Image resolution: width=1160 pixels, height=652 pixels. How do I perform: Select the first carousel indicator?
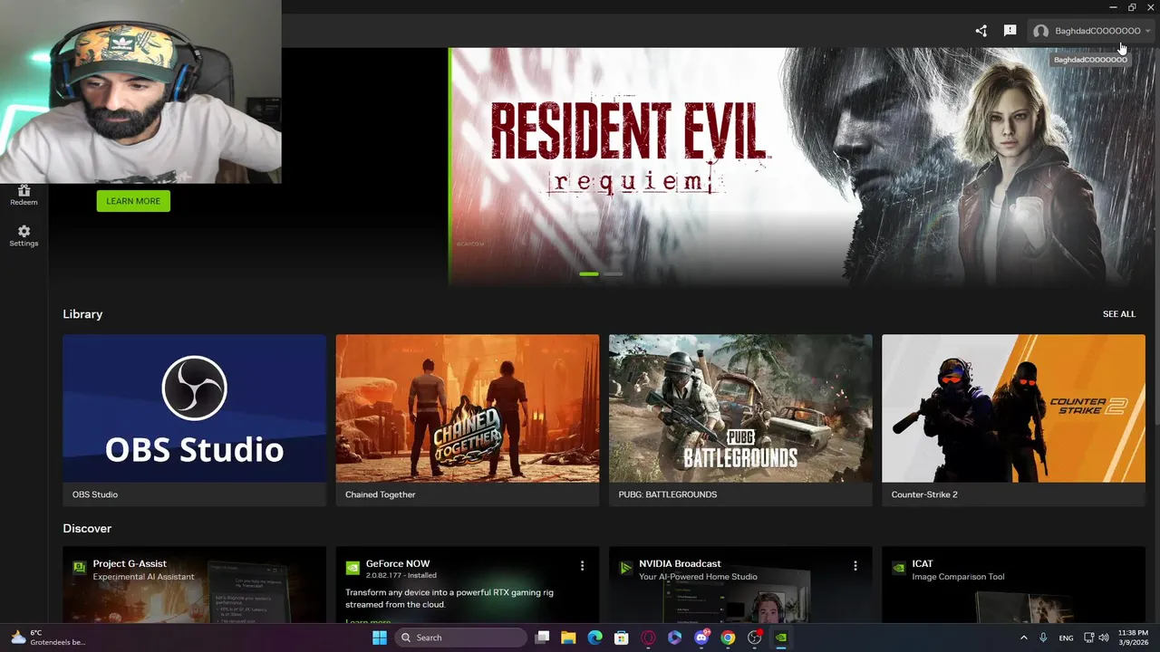point(589,273)
